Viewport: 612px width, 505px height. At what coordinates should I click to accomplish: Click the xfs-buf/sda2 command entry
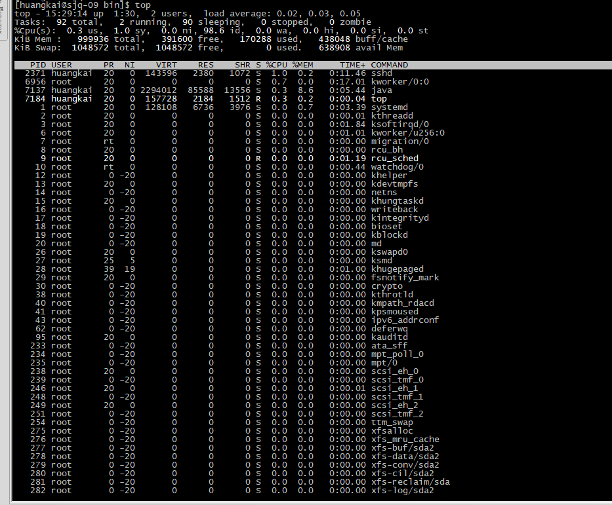click(x=402, y=449)
